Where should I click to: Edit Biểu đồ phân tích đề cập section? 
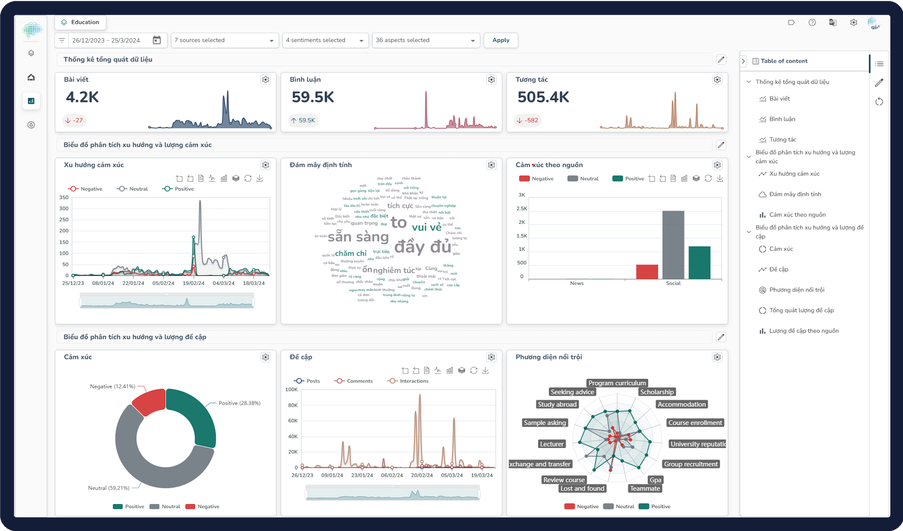point(721,337)
